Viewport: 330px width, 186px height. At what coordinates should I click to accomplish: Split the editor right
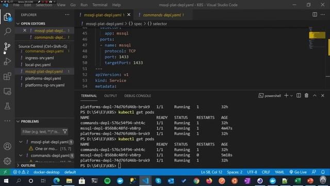(315, 14)
